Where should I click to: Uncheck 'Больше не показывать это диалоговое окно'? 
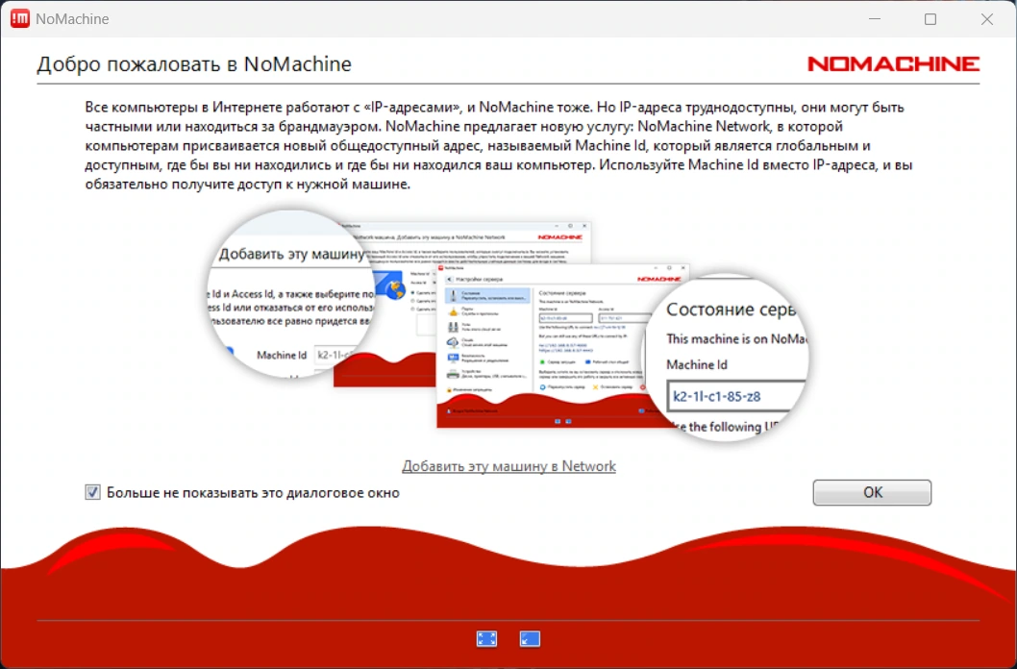(x=92, y=493)
